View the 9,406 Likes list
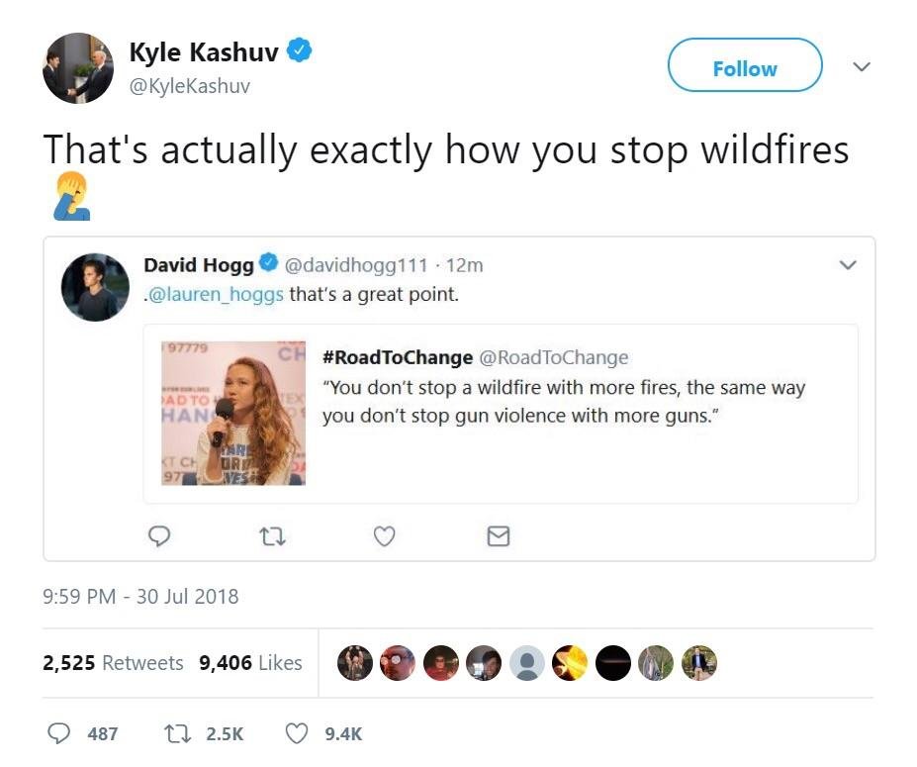The image size is (917, 767). (x=250, y=663)
